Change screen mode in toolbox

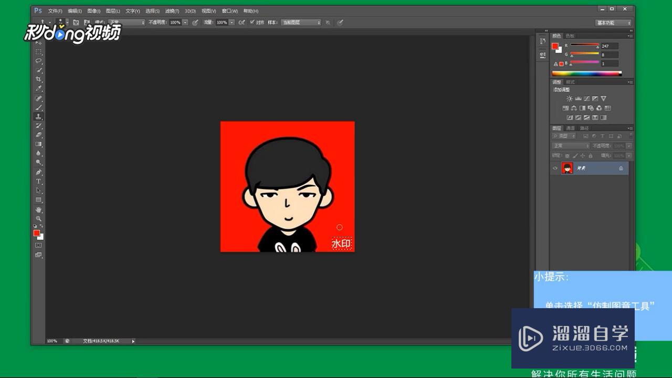[38, 255]
